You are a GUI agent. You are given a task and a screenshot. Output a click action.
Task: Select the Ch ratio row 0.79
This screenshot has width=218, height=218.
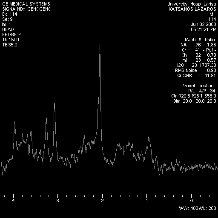click(199, 55)
